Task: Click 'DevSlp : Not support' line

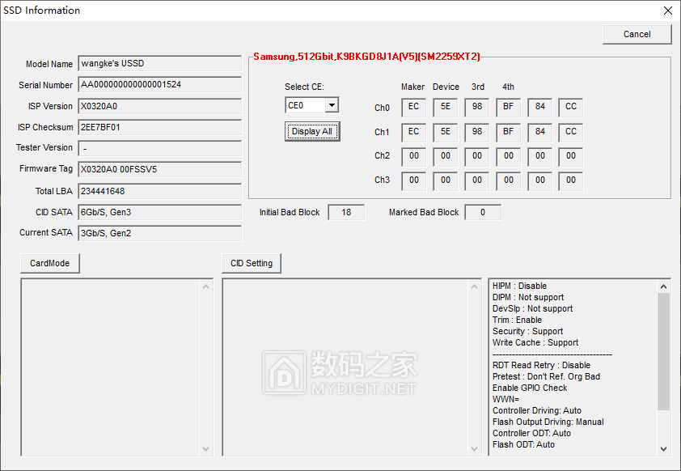Action: pos(532,308)
